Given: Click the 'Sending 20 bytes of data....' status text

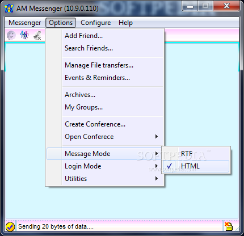Looking at the screenshot, I should [x=56, y=226].
